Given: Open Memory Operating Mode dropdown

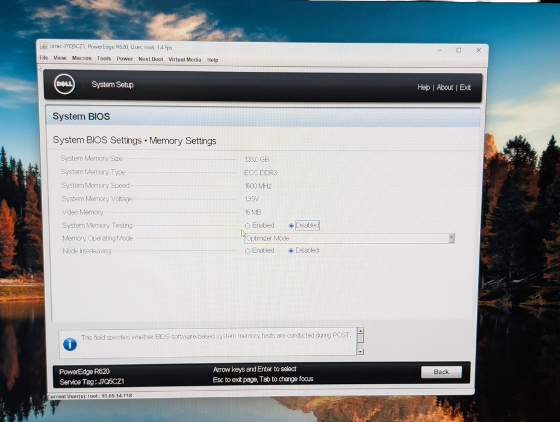Looking at the screenshot, I should coord(349,238).
